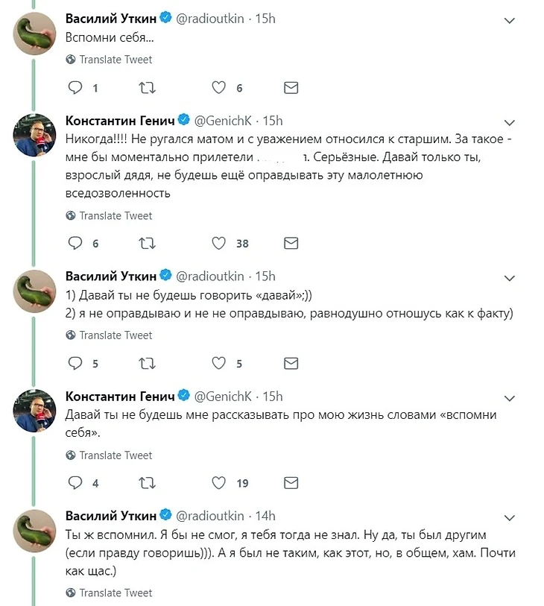Viewport: 544px width, 606px height.
Task: Expand options for the "Никогда!!!!" tweet
Action: (510, 121)
